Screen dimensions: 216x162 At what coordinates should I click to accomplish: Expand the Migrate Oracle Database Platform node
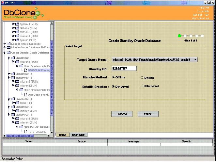pos(5,47)
